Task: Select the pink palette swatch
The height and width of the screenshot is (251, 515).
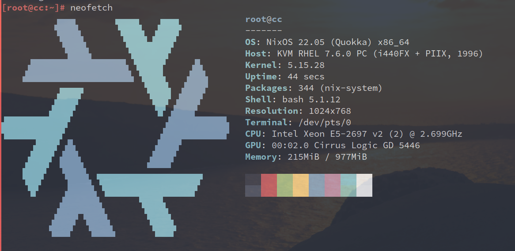Action: click(x=333, y=185)
